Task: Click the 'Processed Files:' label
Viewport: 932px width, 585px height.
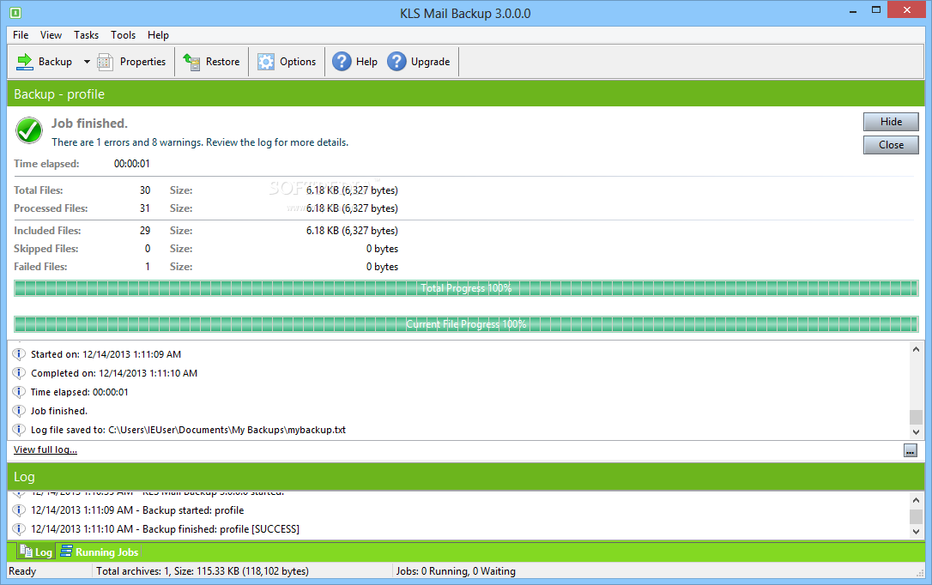Action: [51, 208]
